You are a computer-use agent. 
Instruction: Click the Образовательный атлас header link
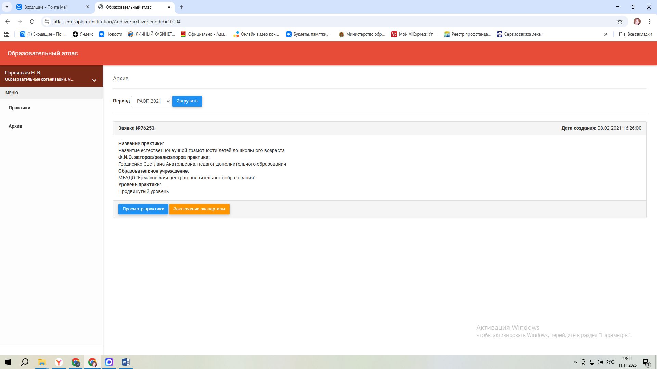tap(43, 53)
